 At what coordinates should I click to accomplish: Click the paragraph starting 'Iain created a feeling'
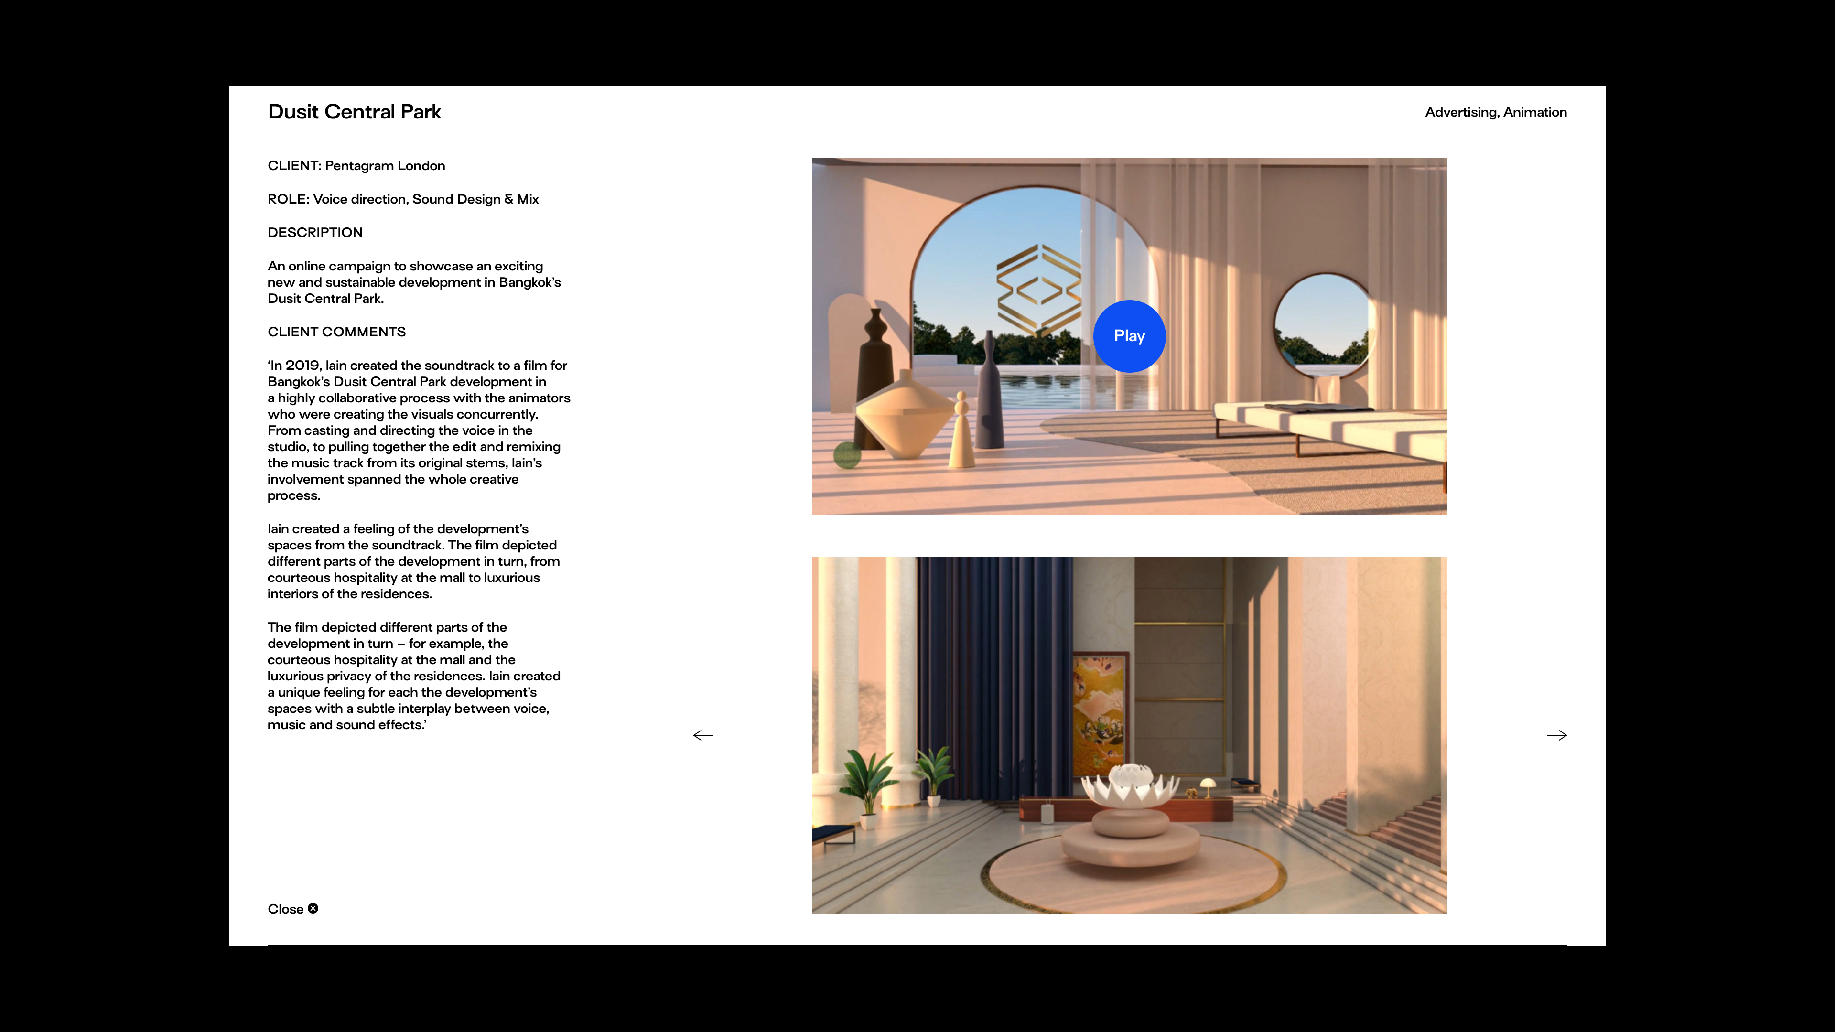pyautogui.click(x=414, y=561)
